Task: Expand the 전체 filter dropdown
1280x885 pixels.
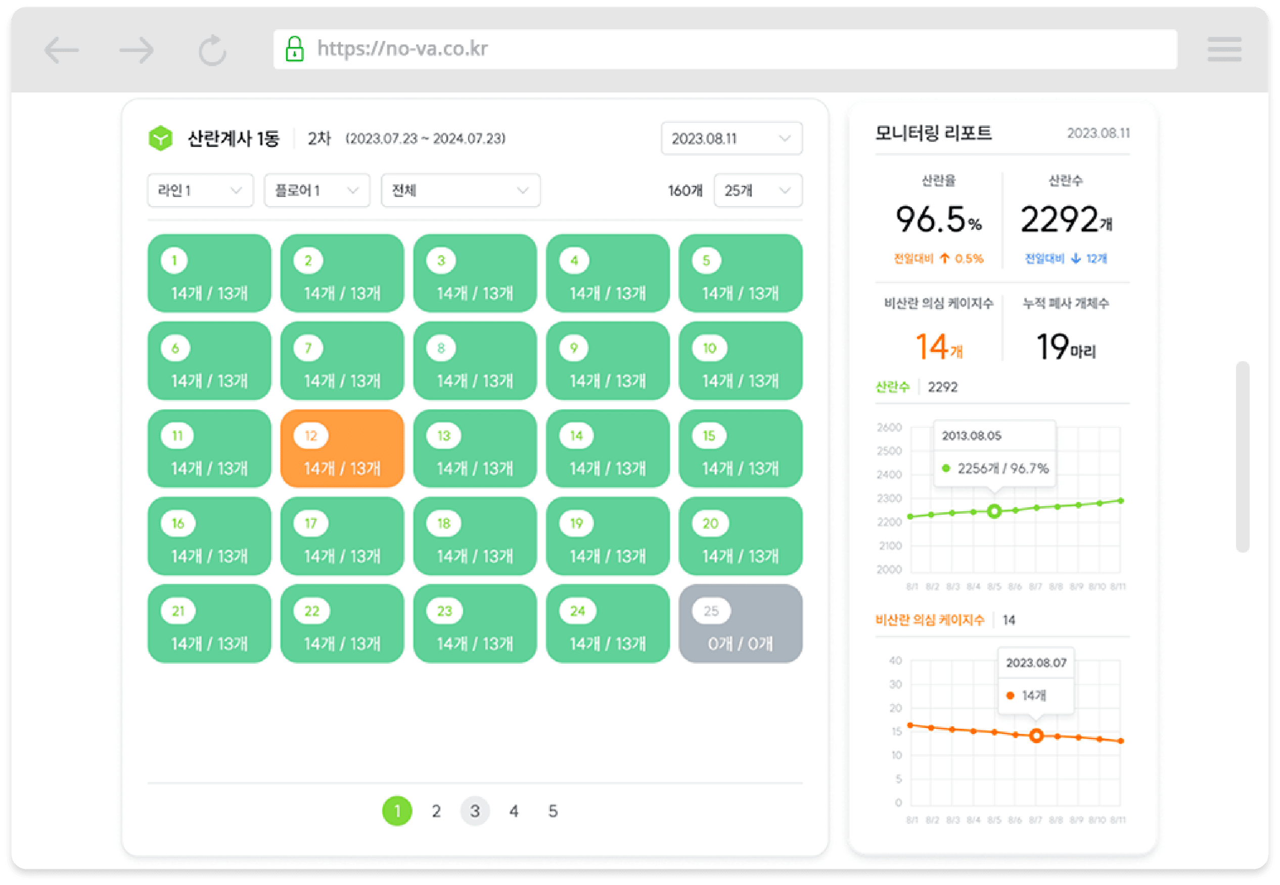Action: coord(460,191)
